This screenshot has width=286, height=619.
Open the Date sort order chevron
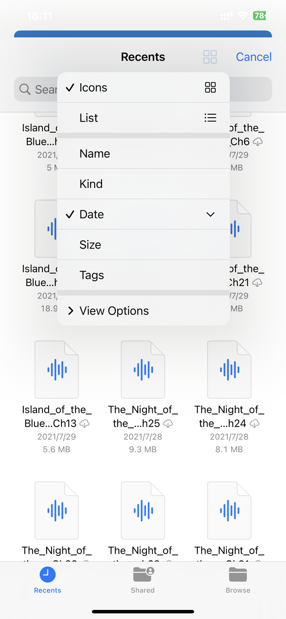click(x=210, y=215)
